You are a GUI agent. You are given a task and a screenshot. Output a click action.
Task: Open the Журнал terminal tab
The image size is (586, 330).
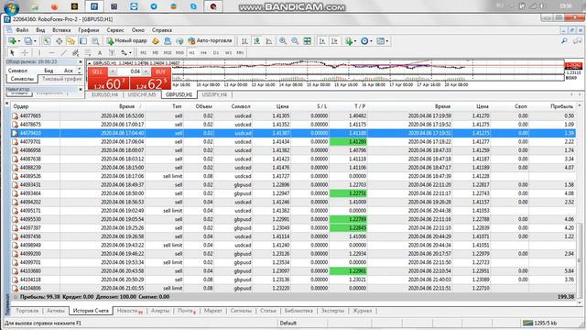click(x=363, y=311)
